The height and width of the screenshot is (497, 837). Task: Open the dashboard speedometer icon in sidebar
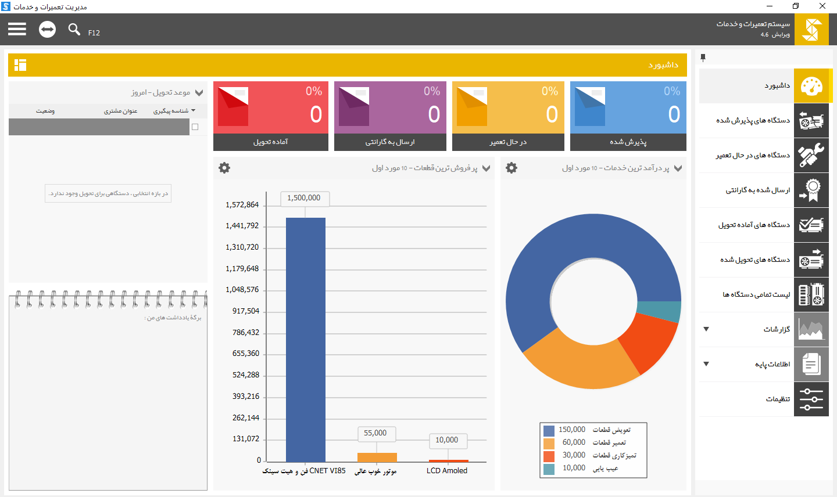click(811, 86)
